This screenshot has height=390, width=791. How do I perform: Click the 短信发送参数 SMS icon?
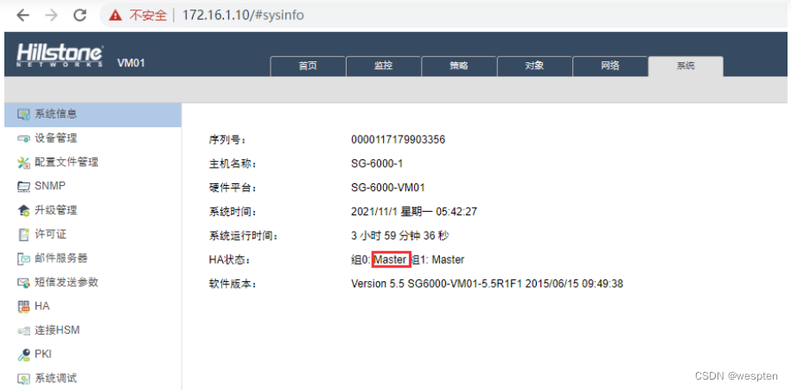23,283
